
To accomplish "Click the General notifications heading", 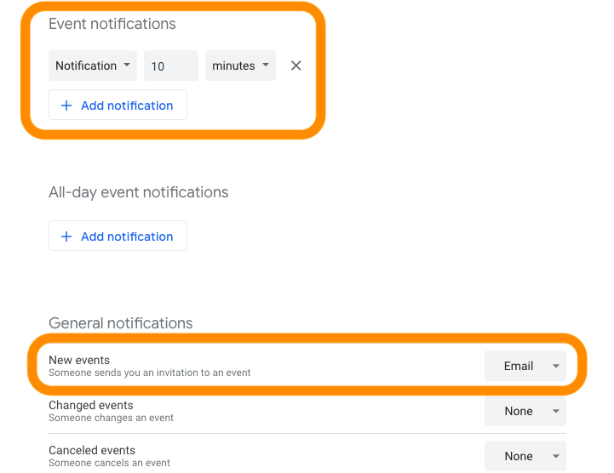I will (121, 323).
